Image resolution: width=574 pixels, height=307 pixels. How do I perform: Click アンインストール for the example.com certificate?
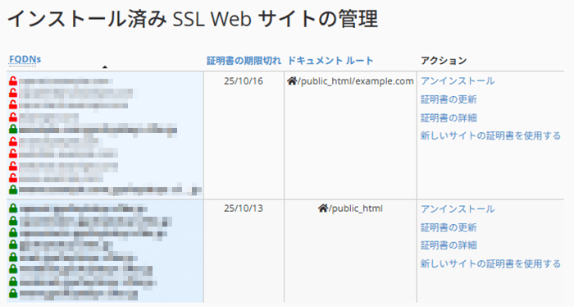click(x=458, y=81)
